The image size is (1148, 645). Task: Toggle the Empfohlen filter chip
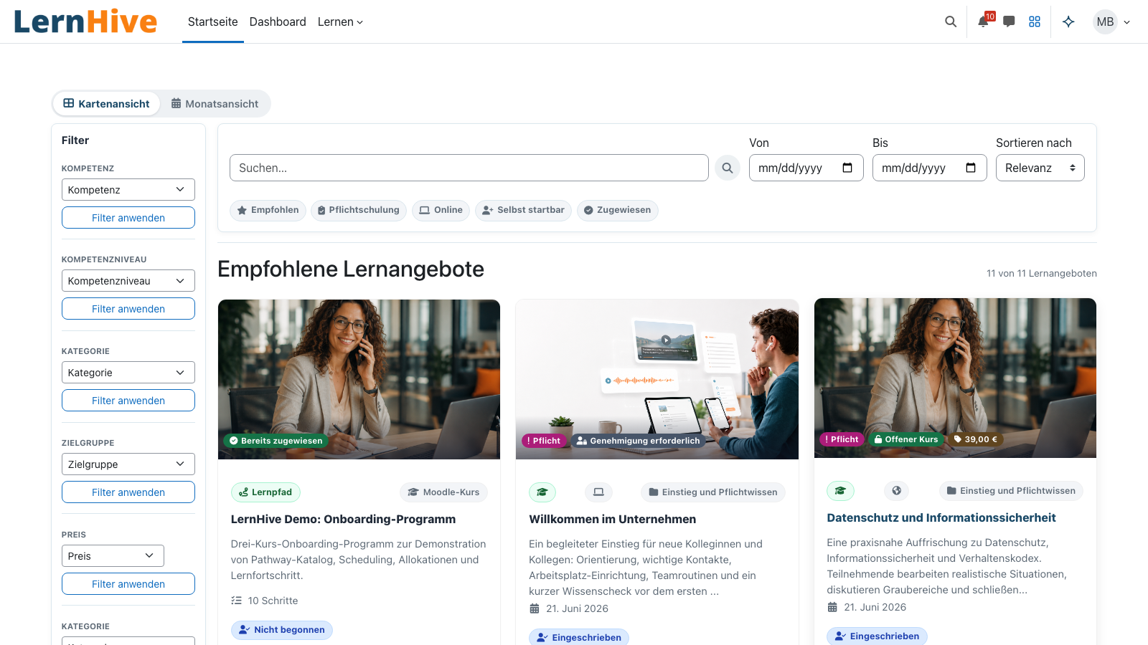268,210
